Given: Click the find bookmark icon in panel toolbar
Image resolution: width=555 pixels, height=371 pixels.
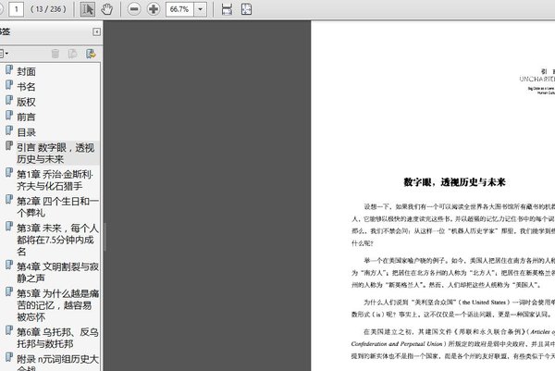Looking at the screenshot, I should coord(90,54).
